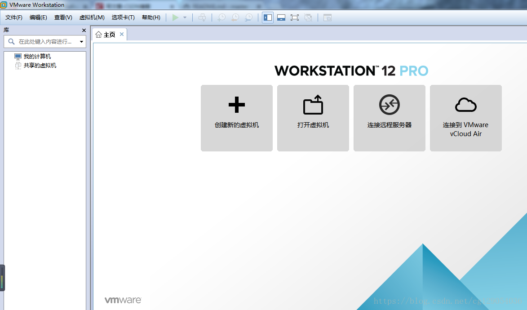The width and height of the screenshot is (527, 310).
Task: Click the green power on play icon
Action: (x=175, y=18)
